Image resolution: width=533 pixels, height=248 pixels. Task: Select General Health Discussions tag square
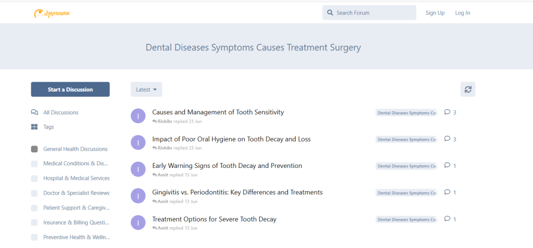pos(34,149)
